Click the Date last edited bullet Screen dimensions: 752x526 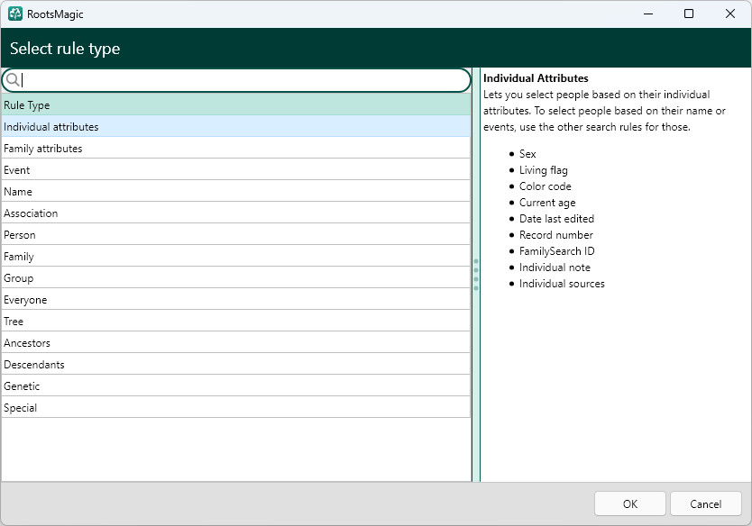tap(556, 219)
